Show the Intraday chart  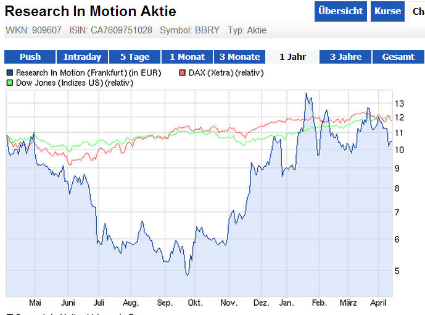coord(82,57)
